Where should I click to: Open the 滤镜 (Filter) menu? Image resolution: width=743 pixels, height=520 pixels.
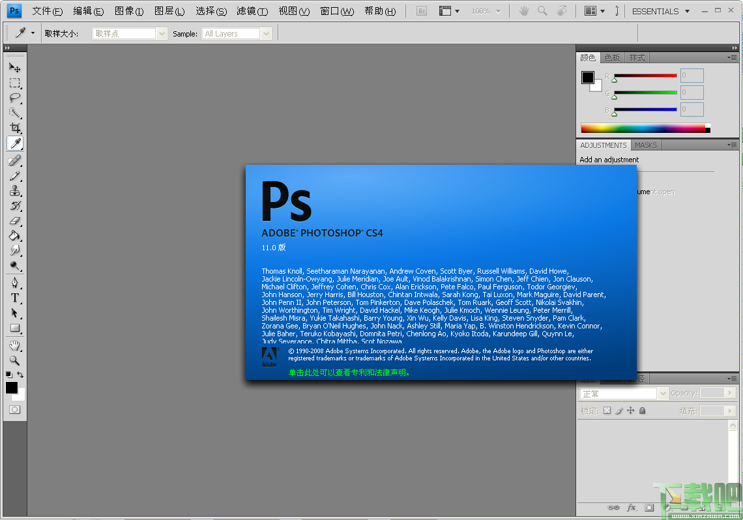[252, 11]
